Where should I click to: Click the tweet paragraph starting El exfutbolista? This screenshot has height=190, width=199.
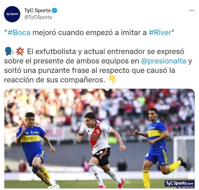tap(98, 66)
